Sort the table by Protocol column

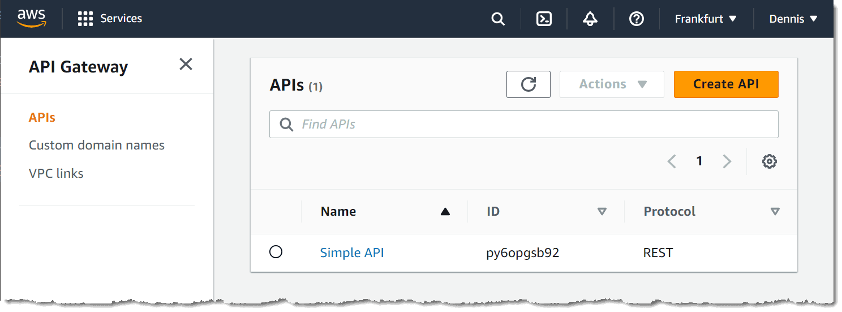[x=775, y=212]
